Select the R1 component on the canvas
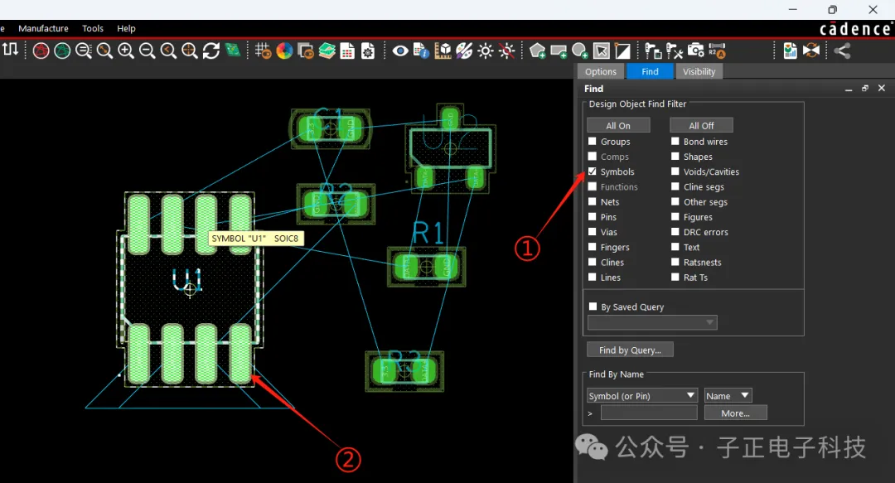Viewport: 895px width, 483px height. point(427,266)
